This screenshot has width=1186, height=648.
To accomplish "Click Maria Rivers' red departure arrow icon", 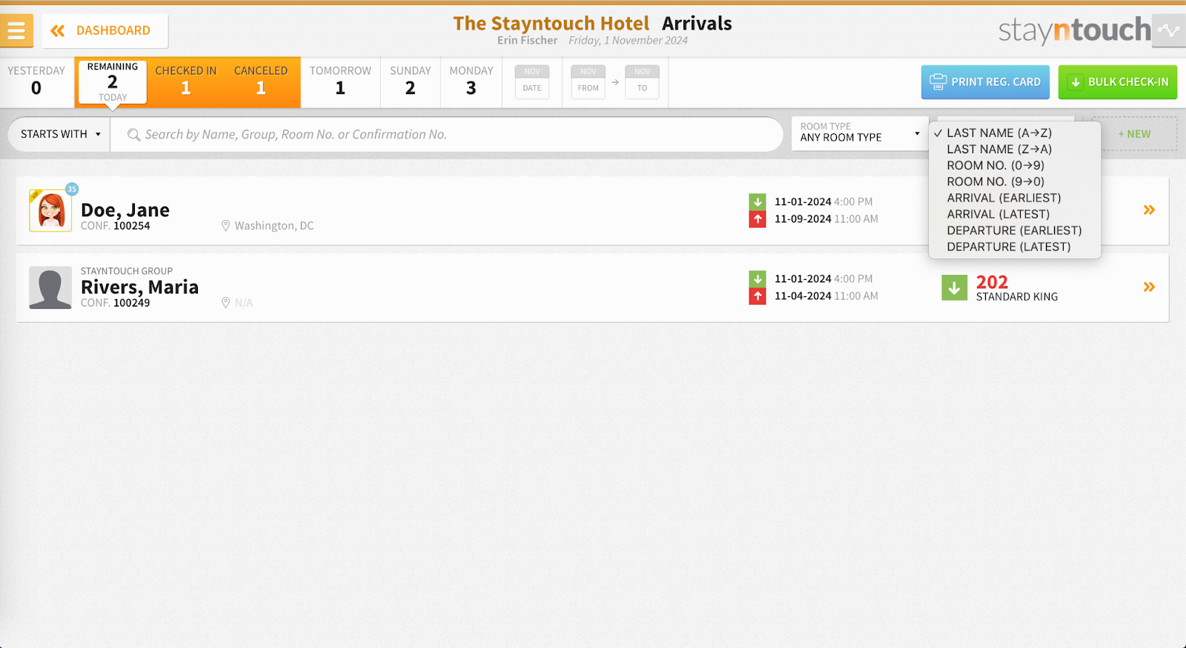I will pos(758,296).
